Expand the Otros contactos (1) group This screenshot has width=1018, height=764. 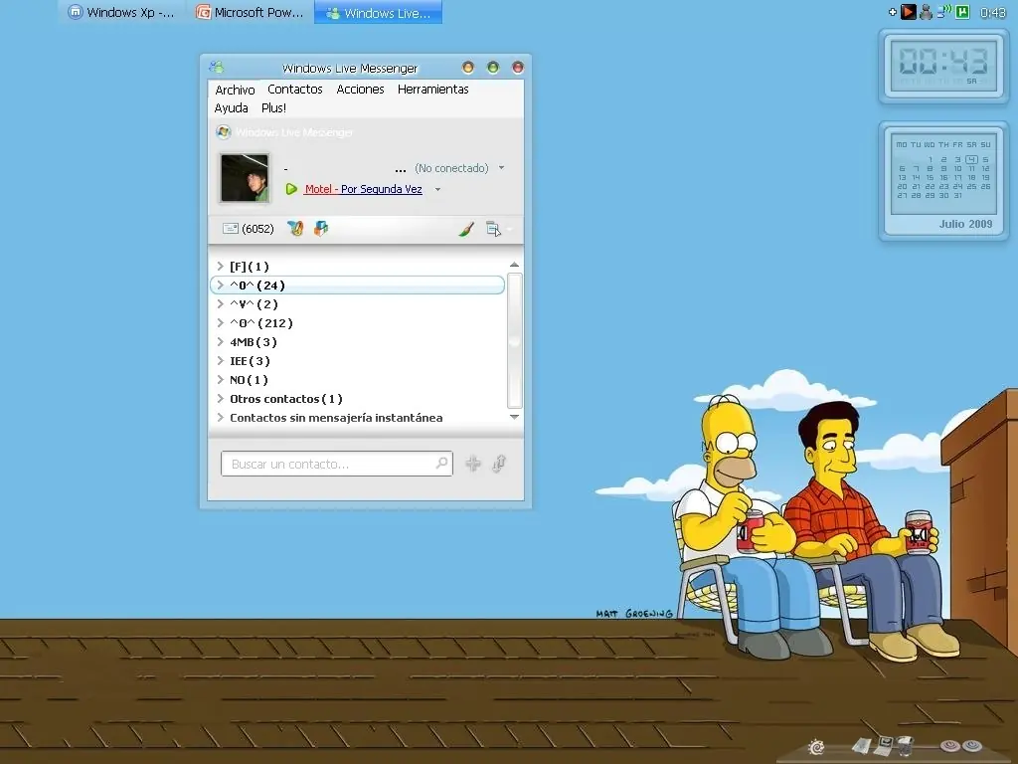click(x=220, y=398)
